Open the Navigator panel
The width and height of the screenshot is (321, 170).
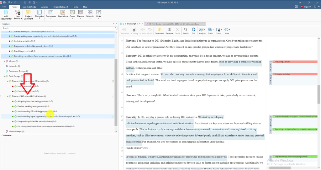pyautogui.click(x=39, y=15)
